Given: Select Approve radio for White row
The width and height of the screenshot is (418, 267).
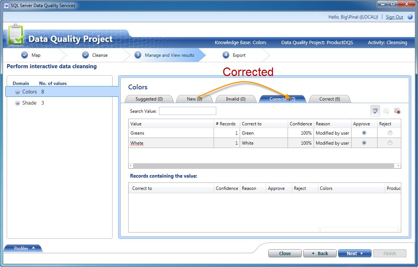Looking at the screenshot, I should pos(364,143).
